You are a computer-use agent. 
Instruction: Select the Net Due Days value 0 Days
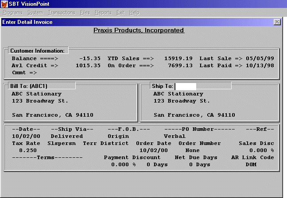[200, 164]
